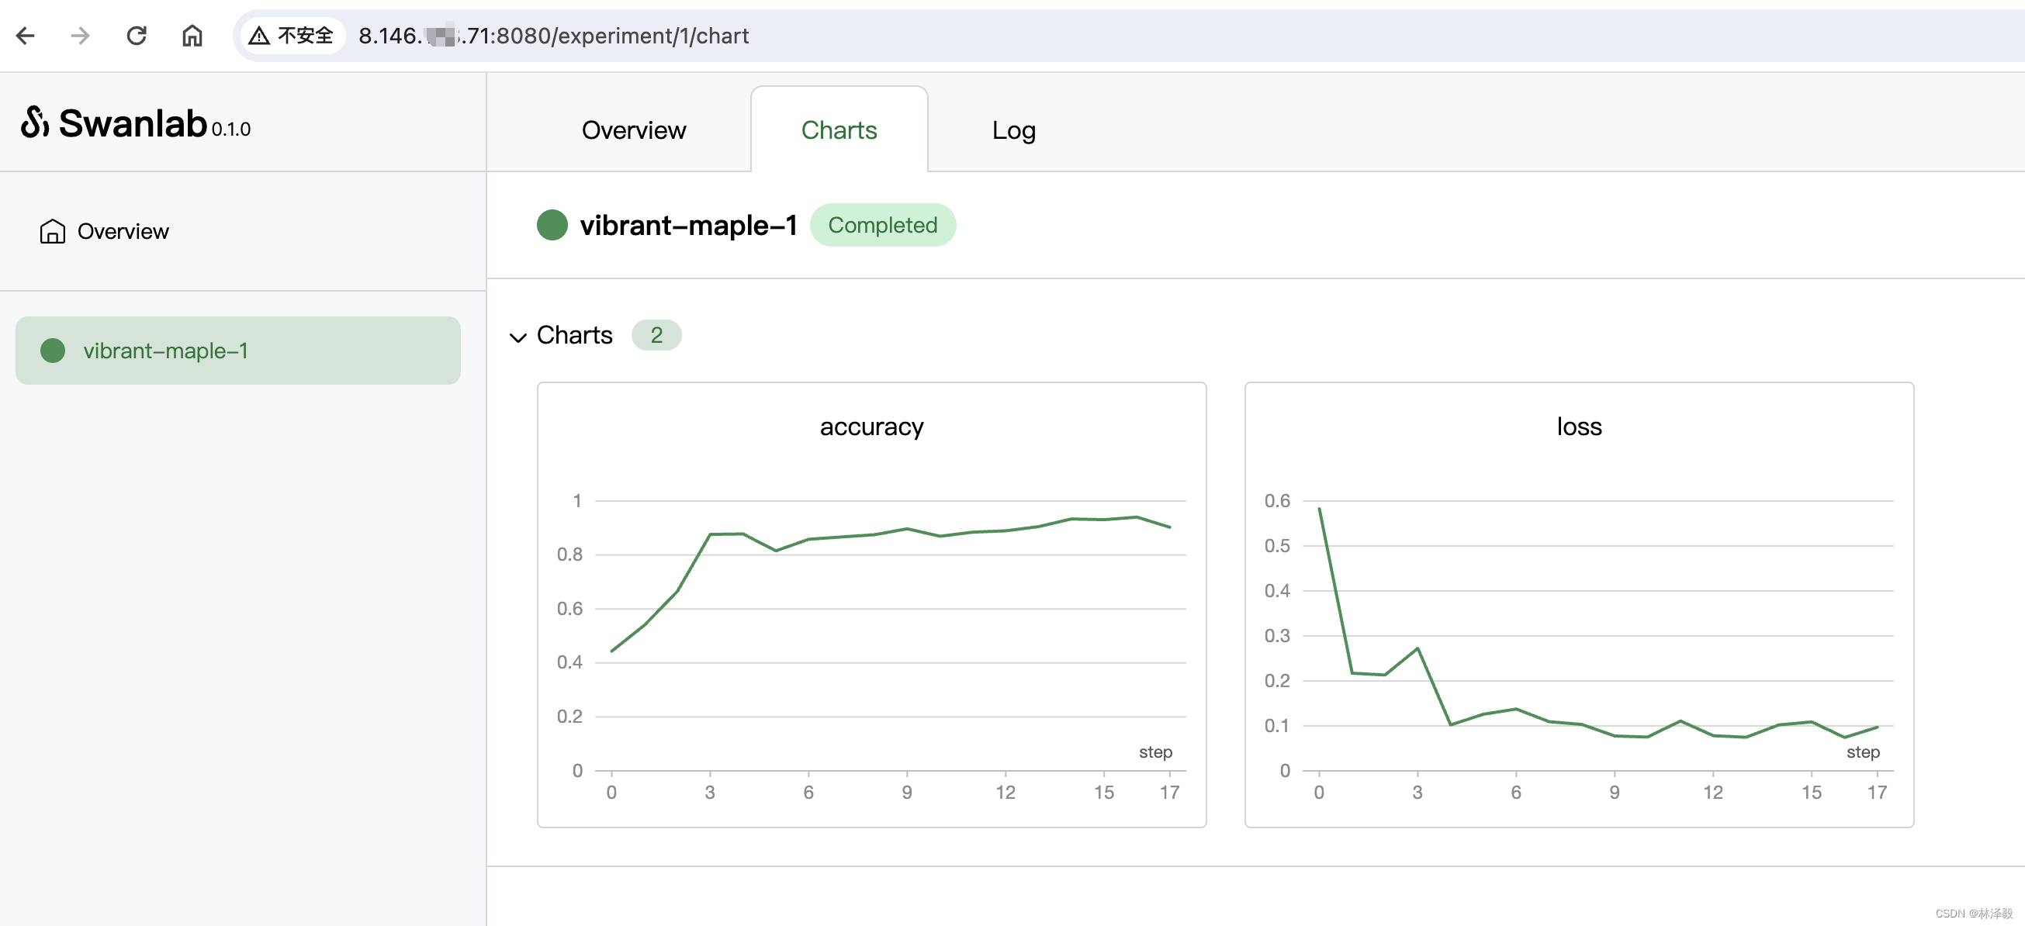The height and width of the screenshot is (926, 2025).
Task: Switch to the Overview tab
Action: point(634,130)
